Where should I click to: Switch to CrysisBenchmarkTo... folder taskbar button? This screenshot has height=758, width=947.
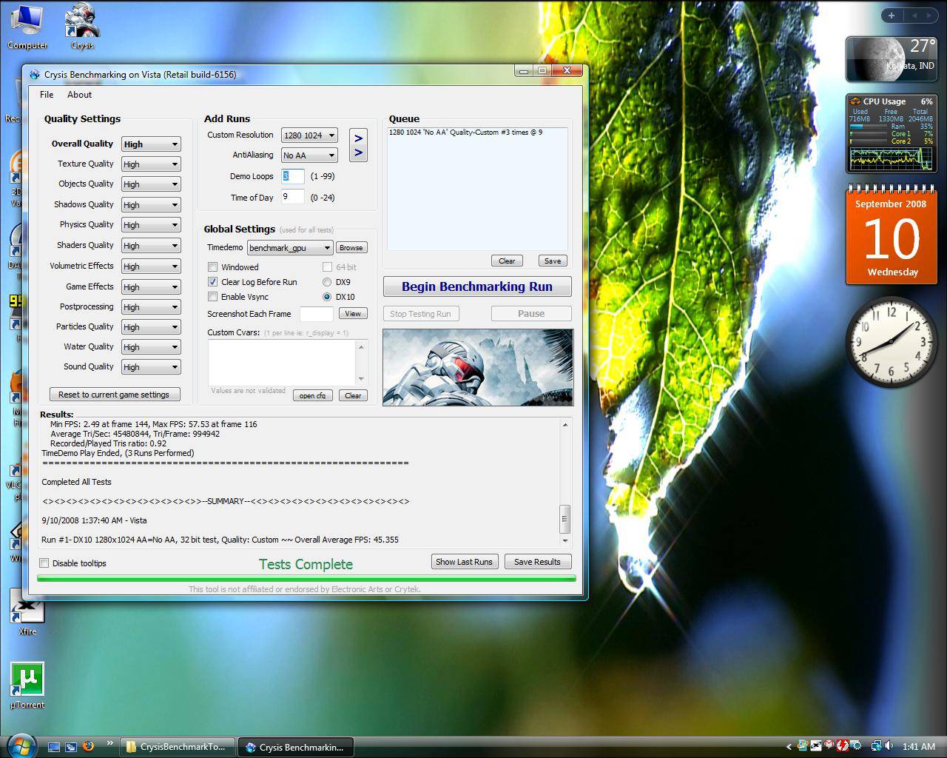tap(178, 747)
